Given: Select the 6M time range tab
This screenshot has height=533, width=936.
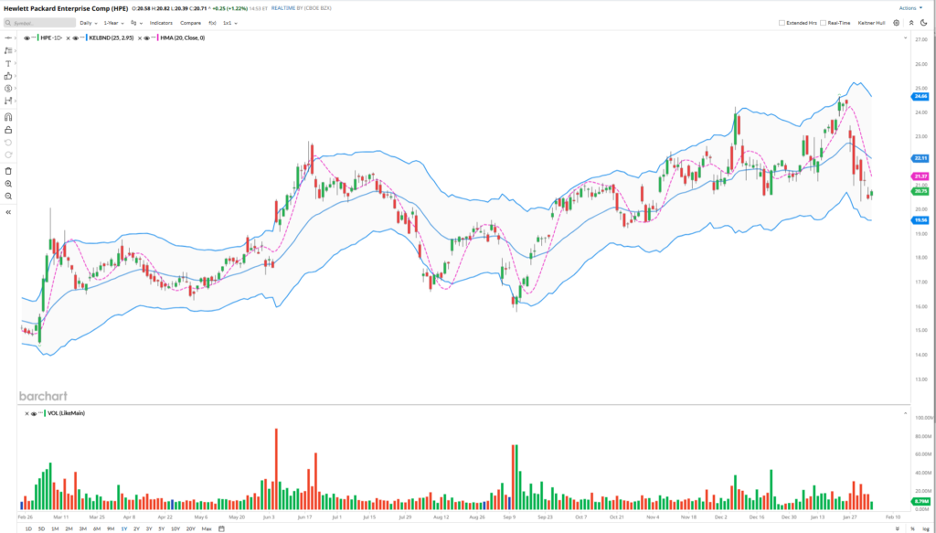Looking at the screenshot, I should pyautogui.click(x=97, y=528).
